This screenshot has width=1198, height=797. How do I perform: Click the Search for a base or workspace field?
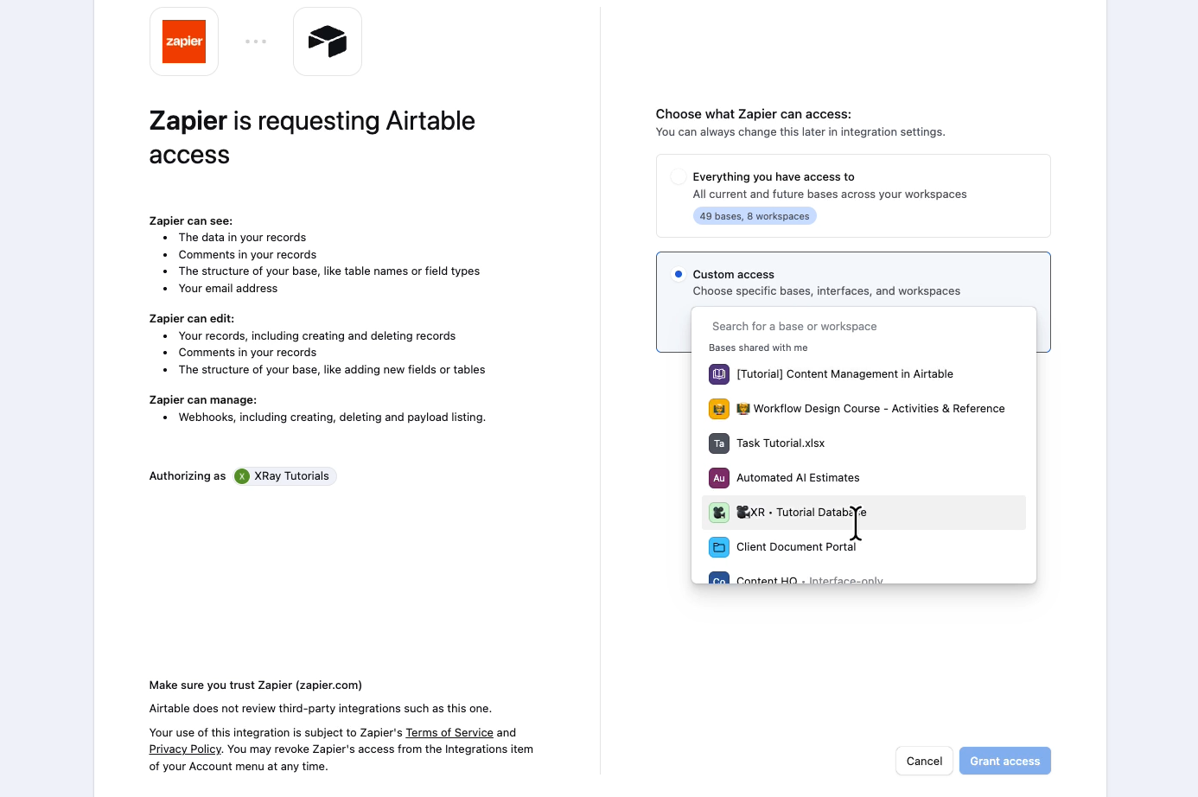click(x=863, y=326)
